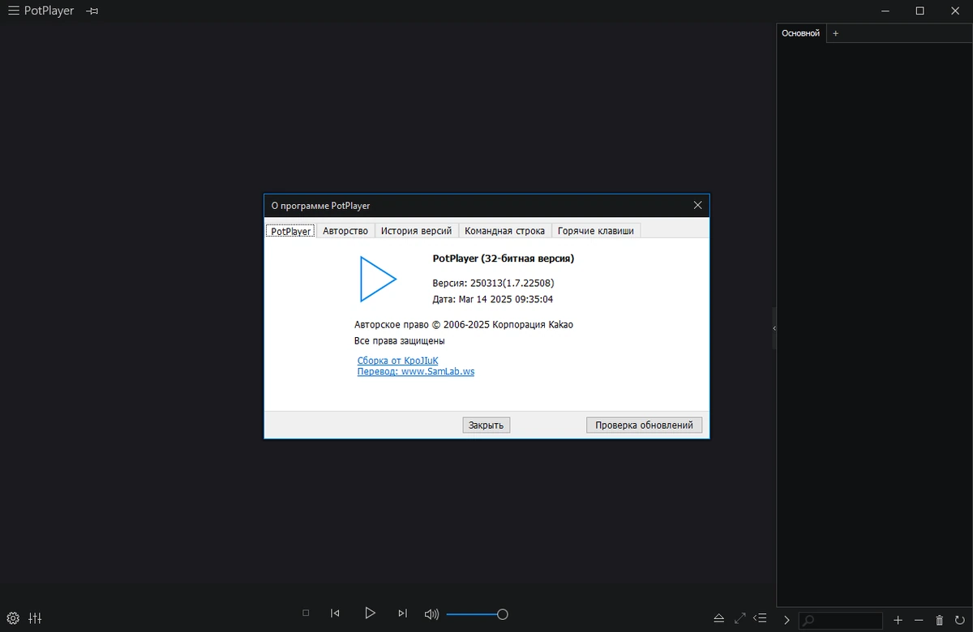The image size is (973, 632).
Task: Click the pin always-on-top icon
Action: click(92, 11)
